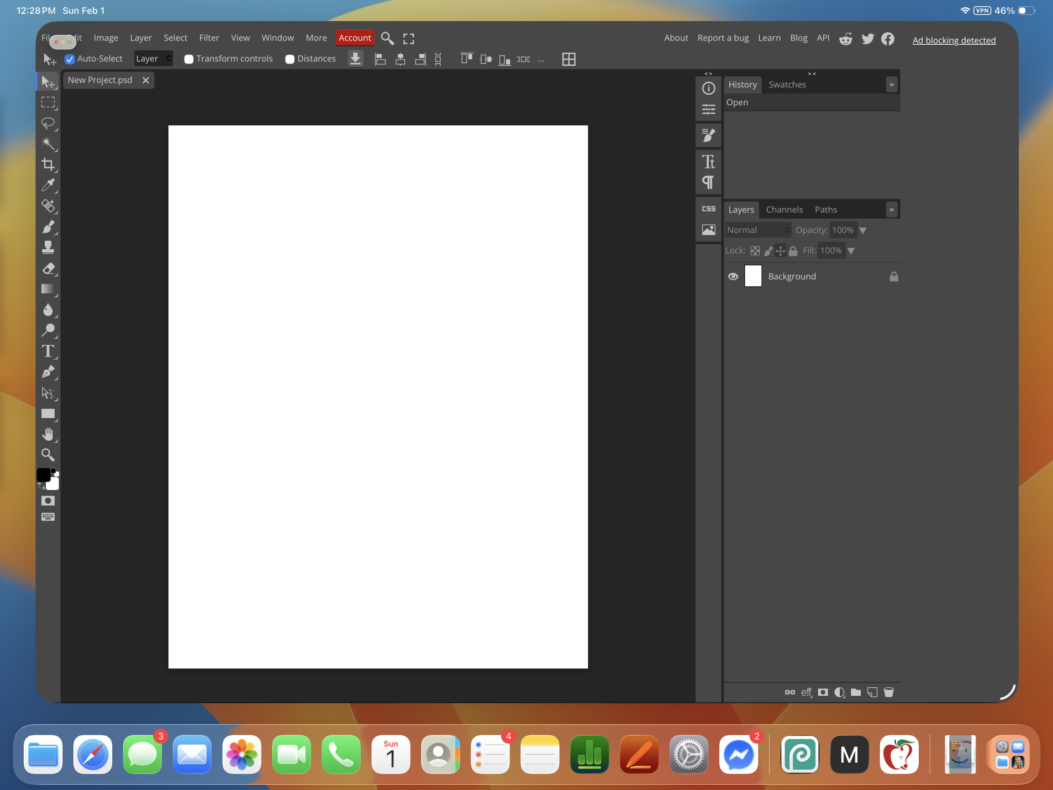This screenshot has height=790, width=1053.
Task: Select the Dodge tool
Action: point(48,330)
